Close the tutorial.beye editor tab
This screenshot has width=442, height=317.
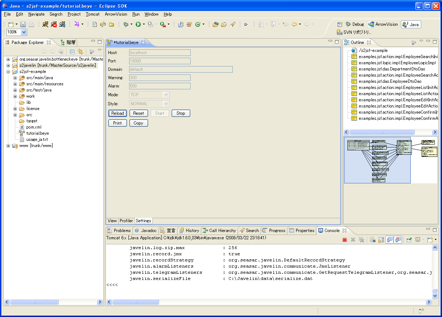point(143,42)
